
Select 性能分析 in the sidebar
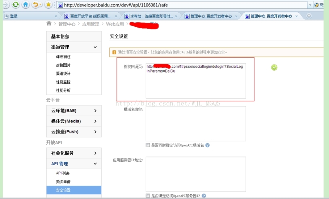[x=63, y=90]
